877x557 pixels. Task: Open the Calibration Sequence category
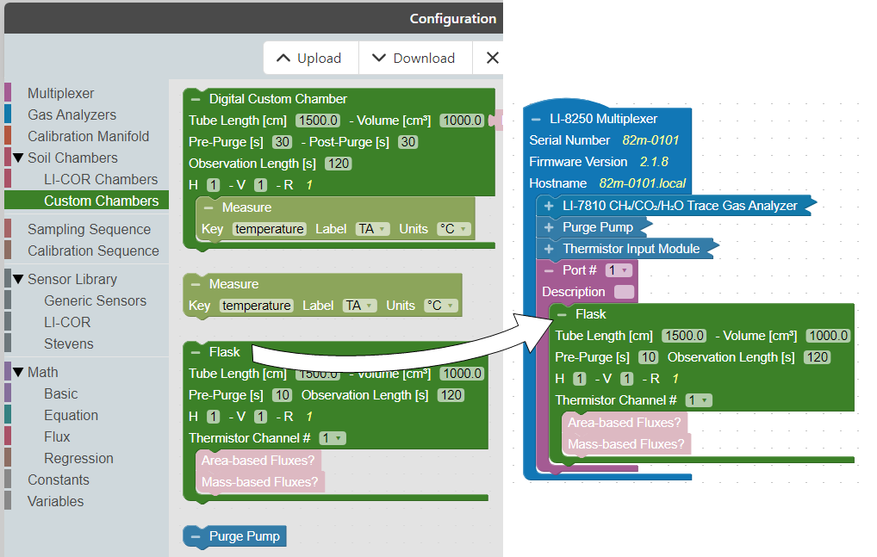(93, 251)
